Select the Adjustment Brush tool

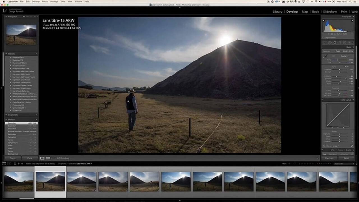coord(350,43)
